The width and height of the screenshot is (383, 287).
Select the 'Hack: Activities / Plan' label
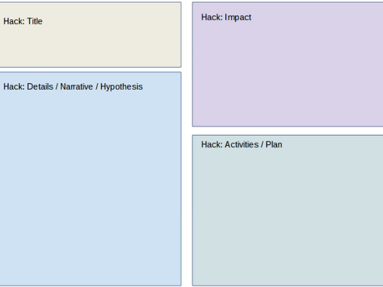(x=242, y=145)
